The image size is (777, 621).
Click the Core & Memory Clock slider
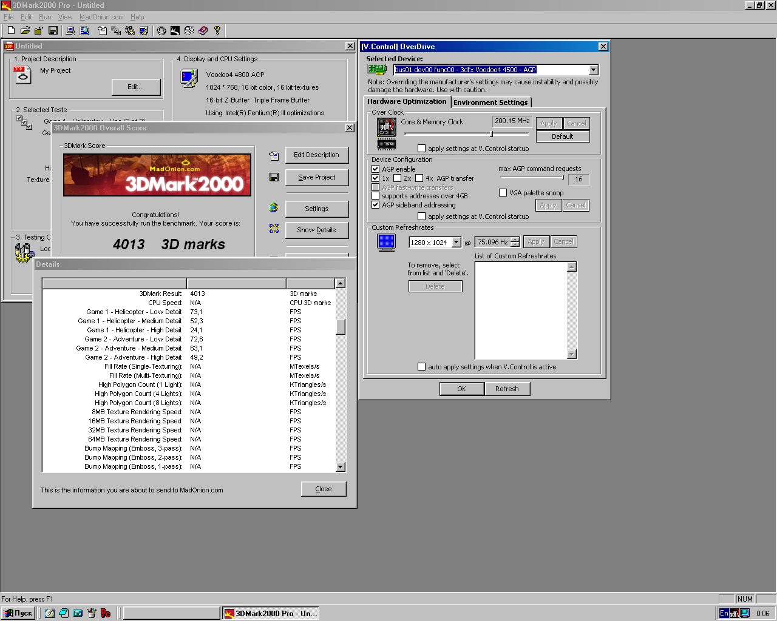pyautogui.click(x=466, y=134)
